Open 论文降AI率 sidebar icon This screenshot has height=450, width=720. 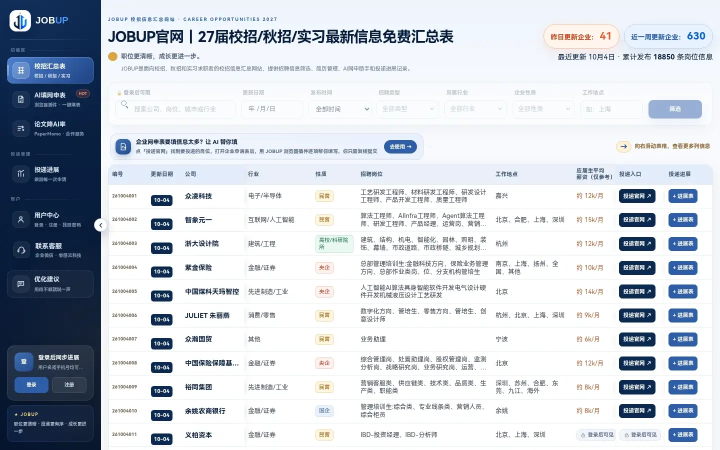coord(21,128)
